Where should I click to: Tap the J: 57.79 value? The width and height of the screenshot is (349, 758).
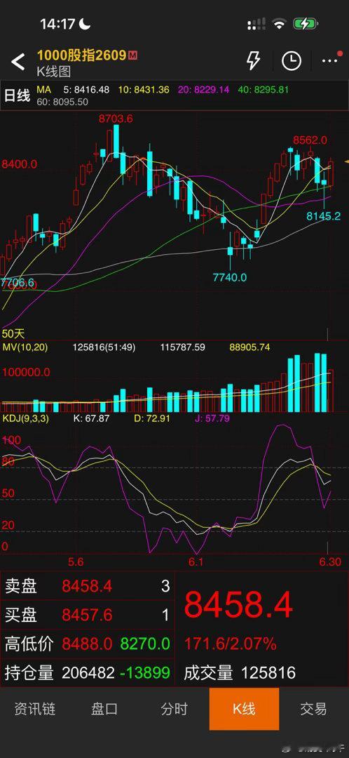point(212,418)
